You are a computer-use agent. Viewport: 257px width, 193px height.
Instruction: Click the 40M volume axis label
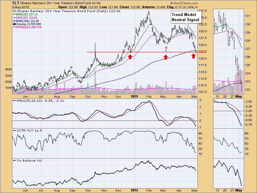tap(8, 69)
